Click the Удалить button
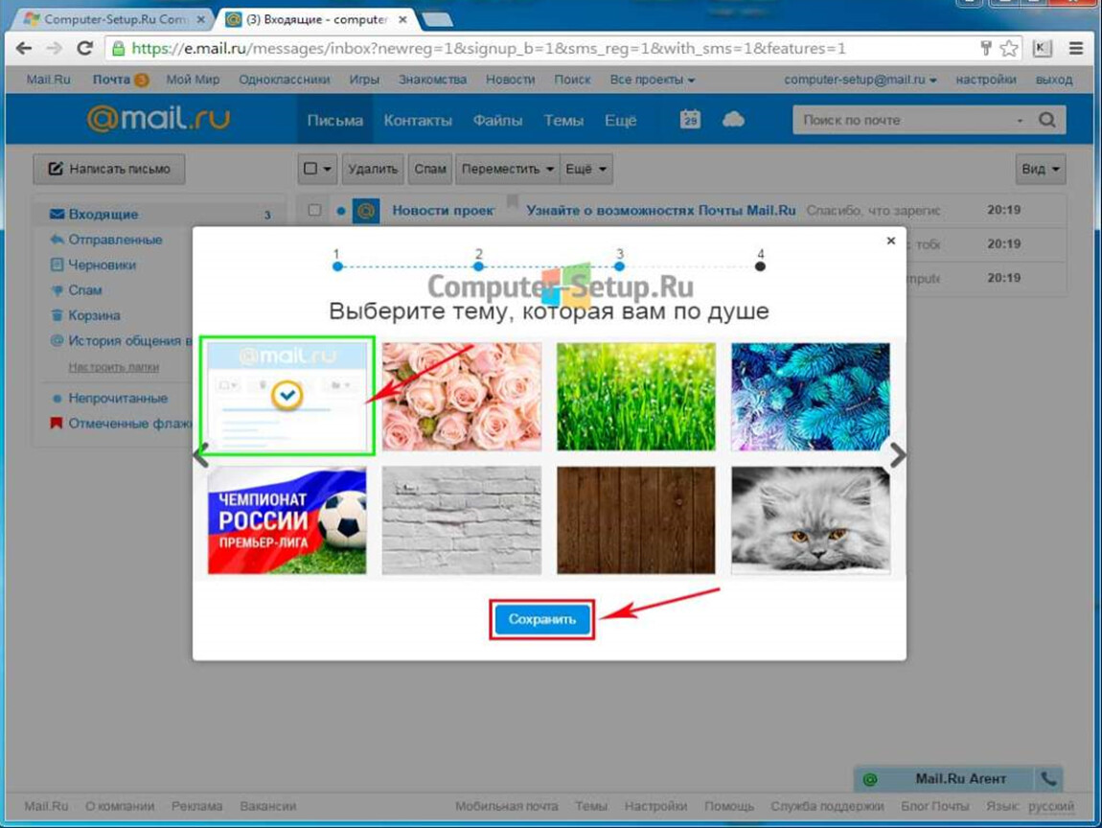Image resolution: width=1102 pixels, height=828 pixels. click(373, 169)
